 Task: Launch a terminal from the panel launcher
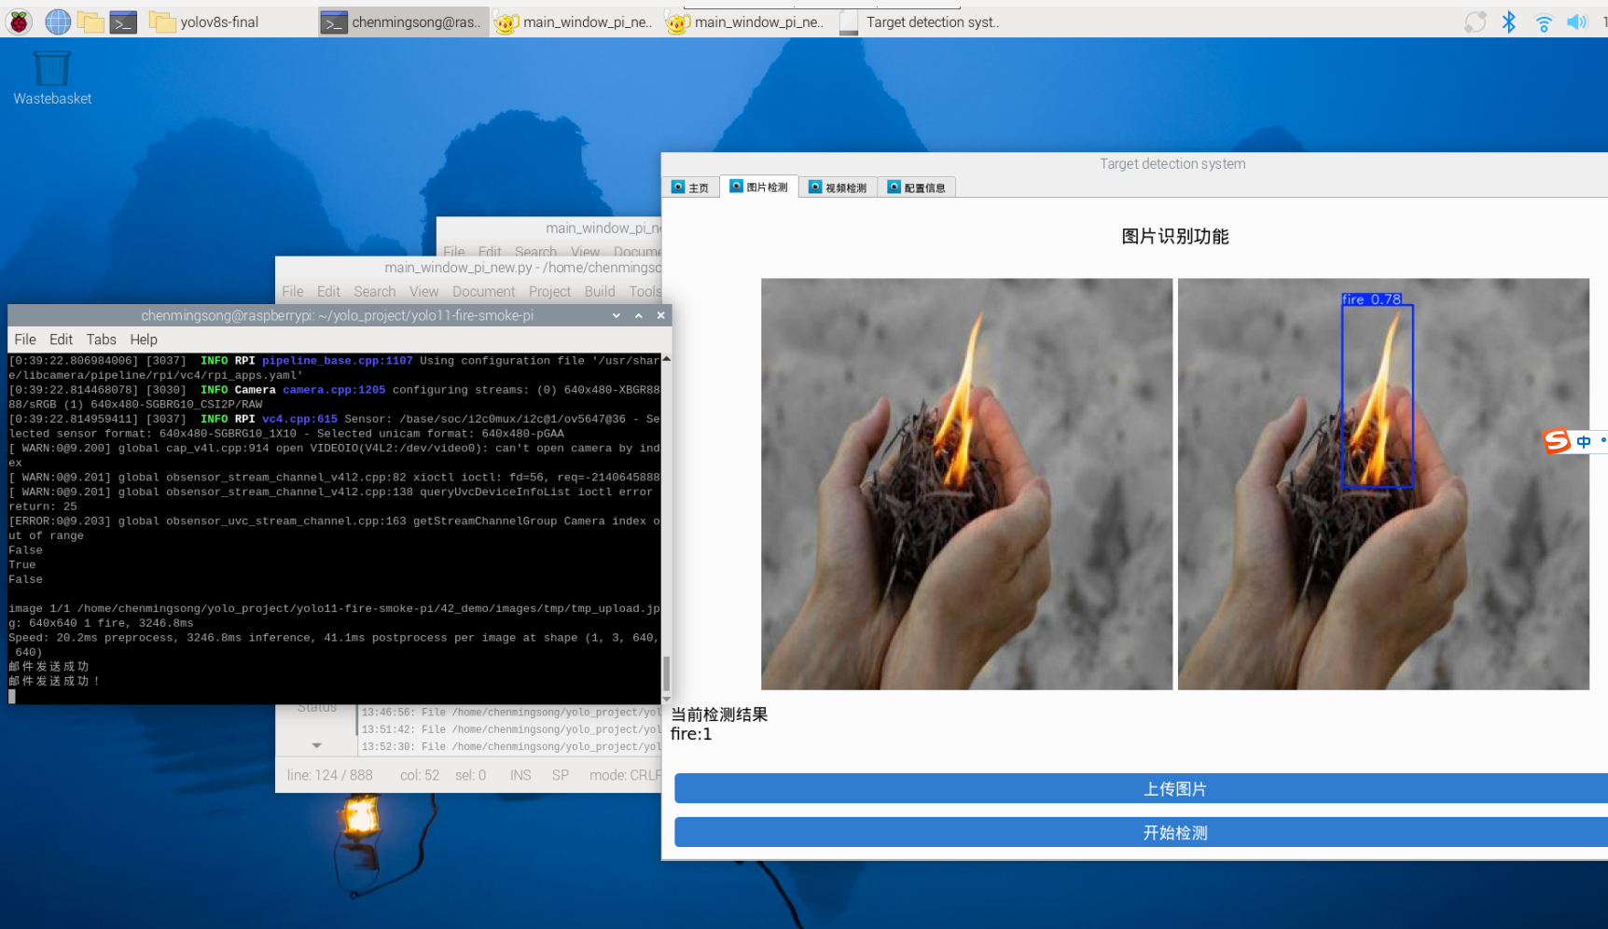(123, 21)
